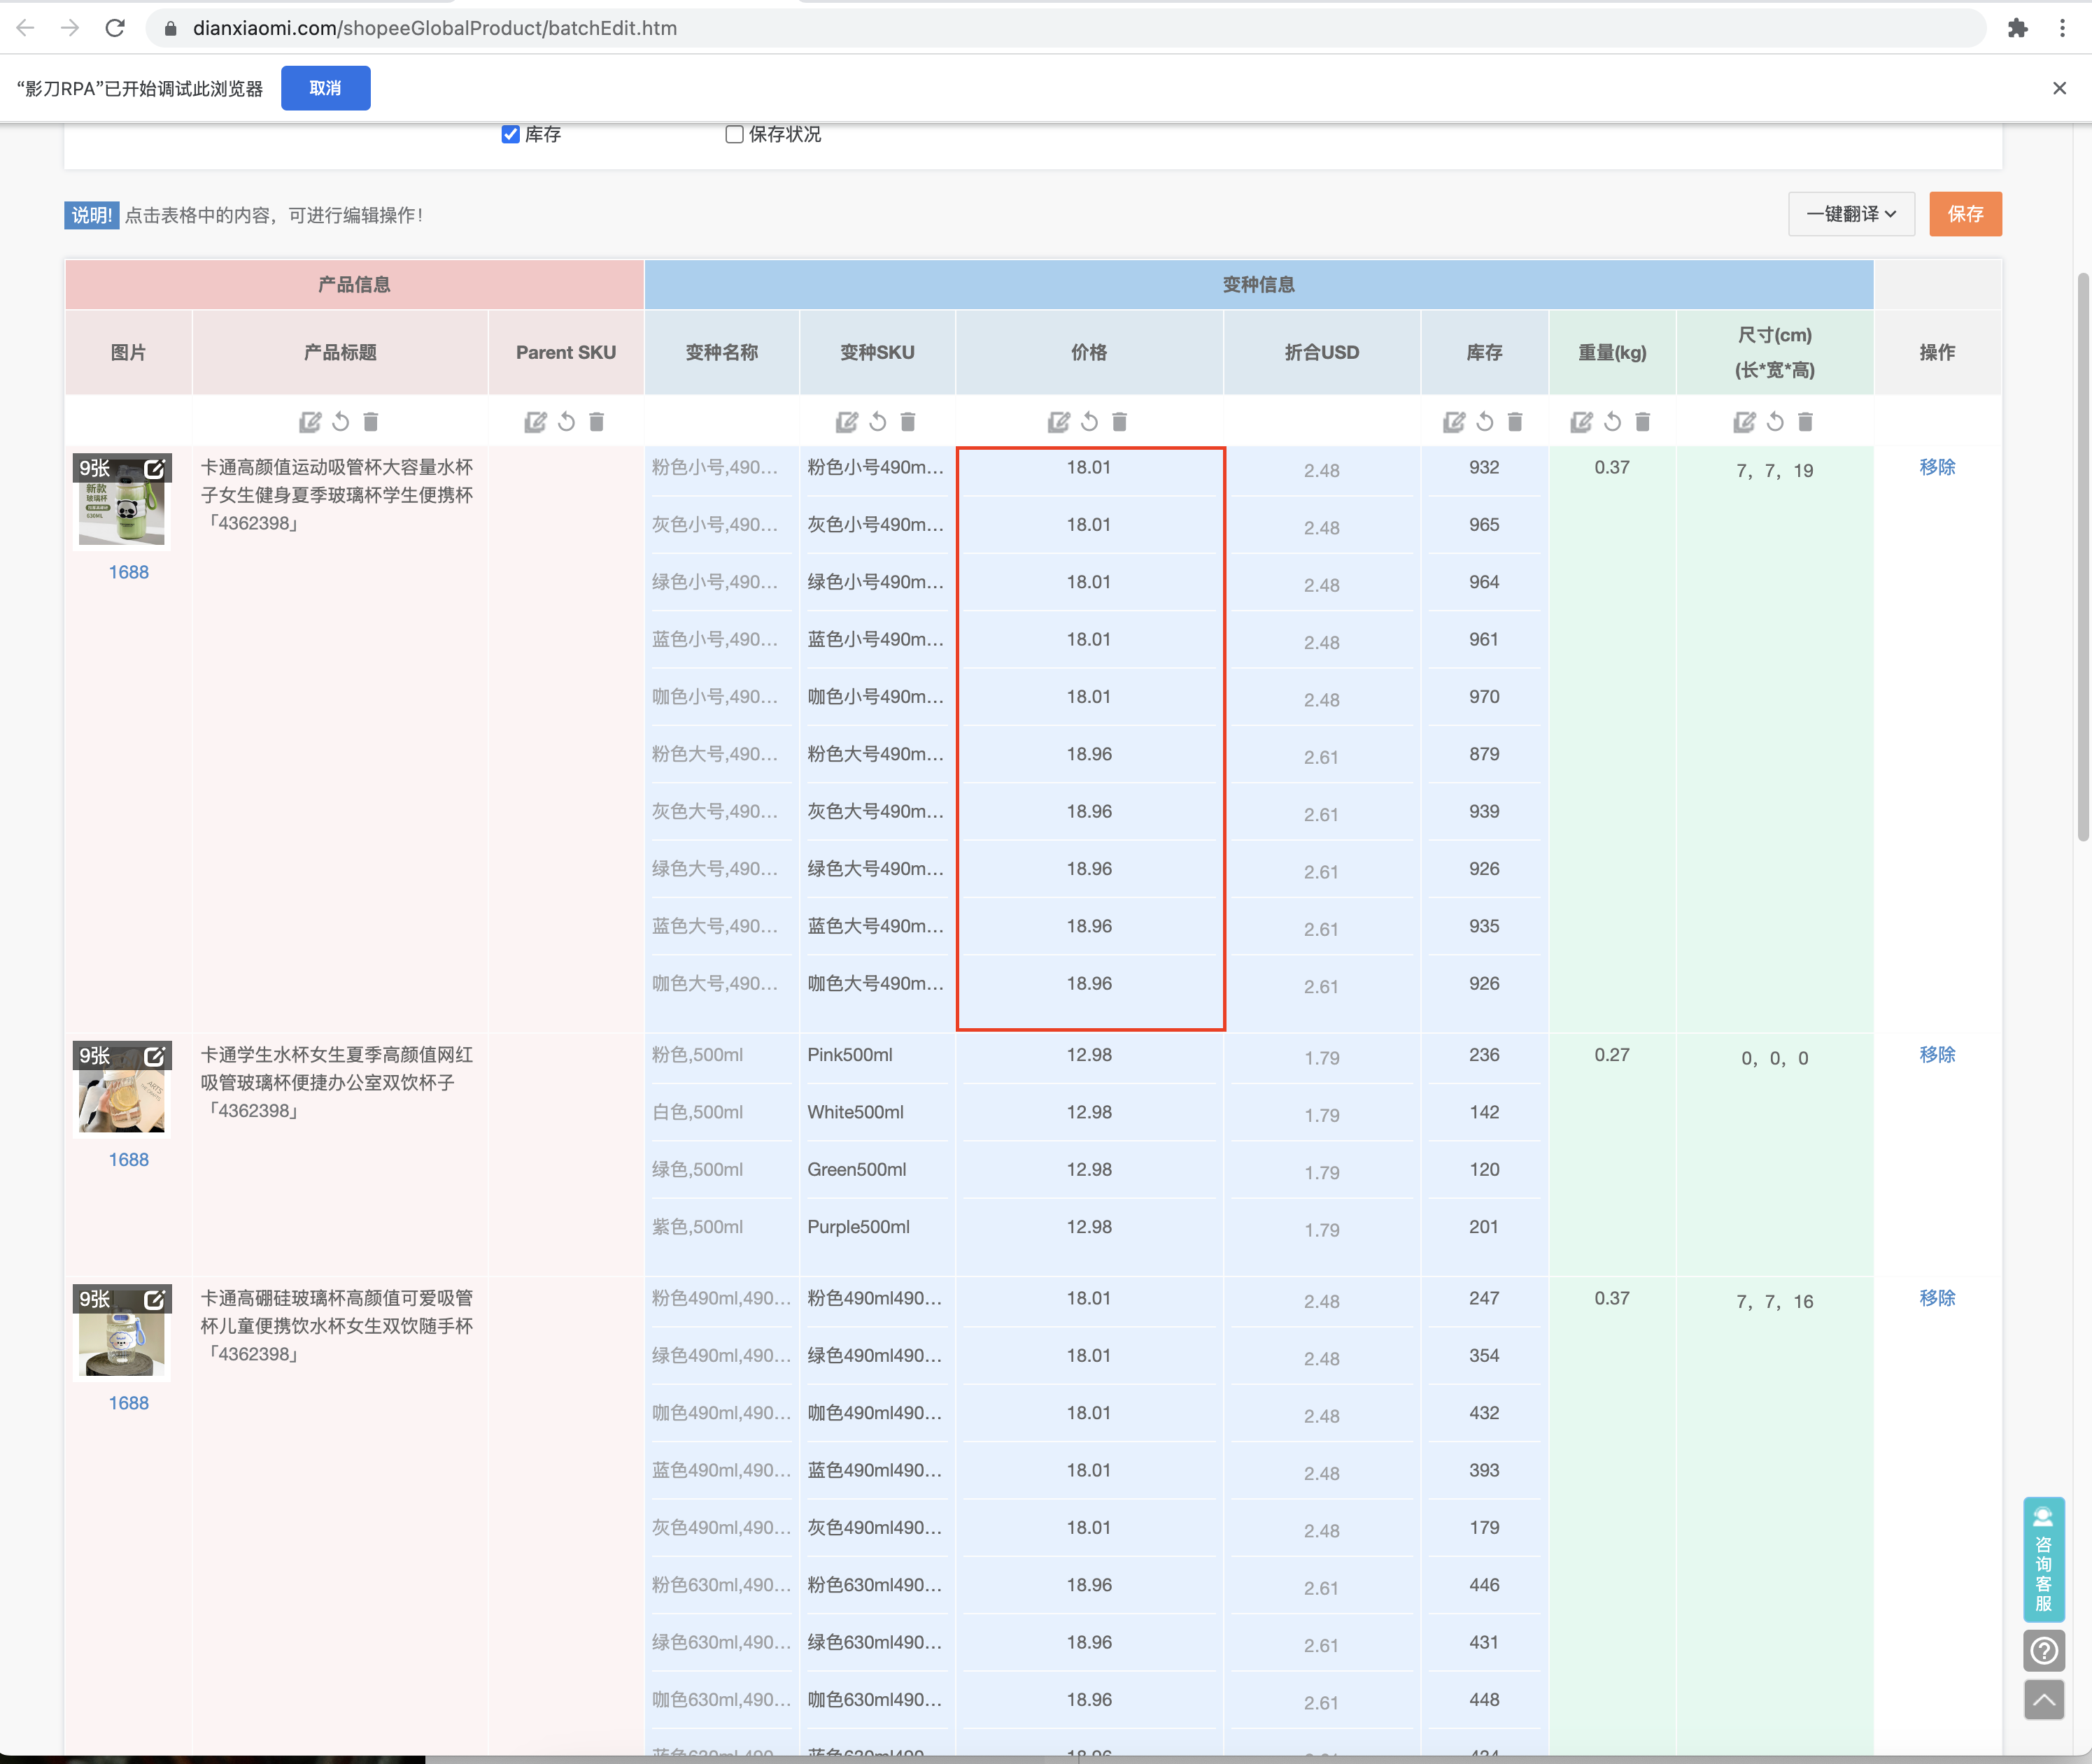Open first product's 1688 source link
Screen dimensions: 2092x1764
128,572
